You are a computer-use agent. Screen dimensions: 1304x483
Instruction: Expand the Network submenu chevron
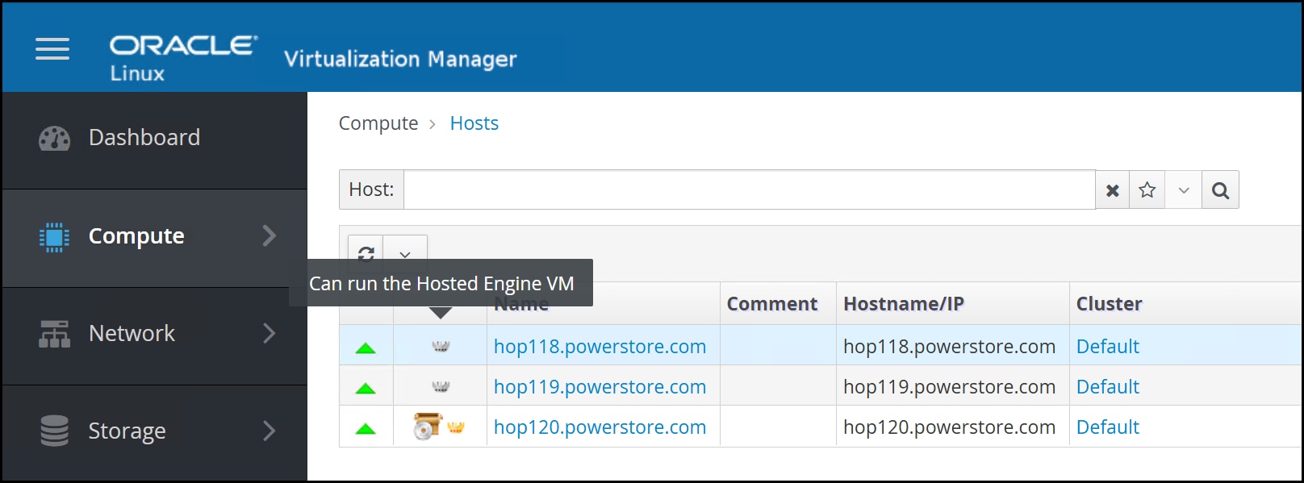(x=270, y=333)
